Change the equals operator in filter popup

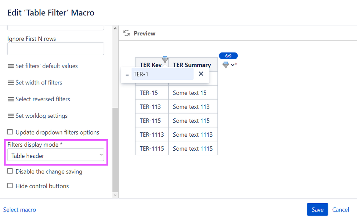[127, 74]
